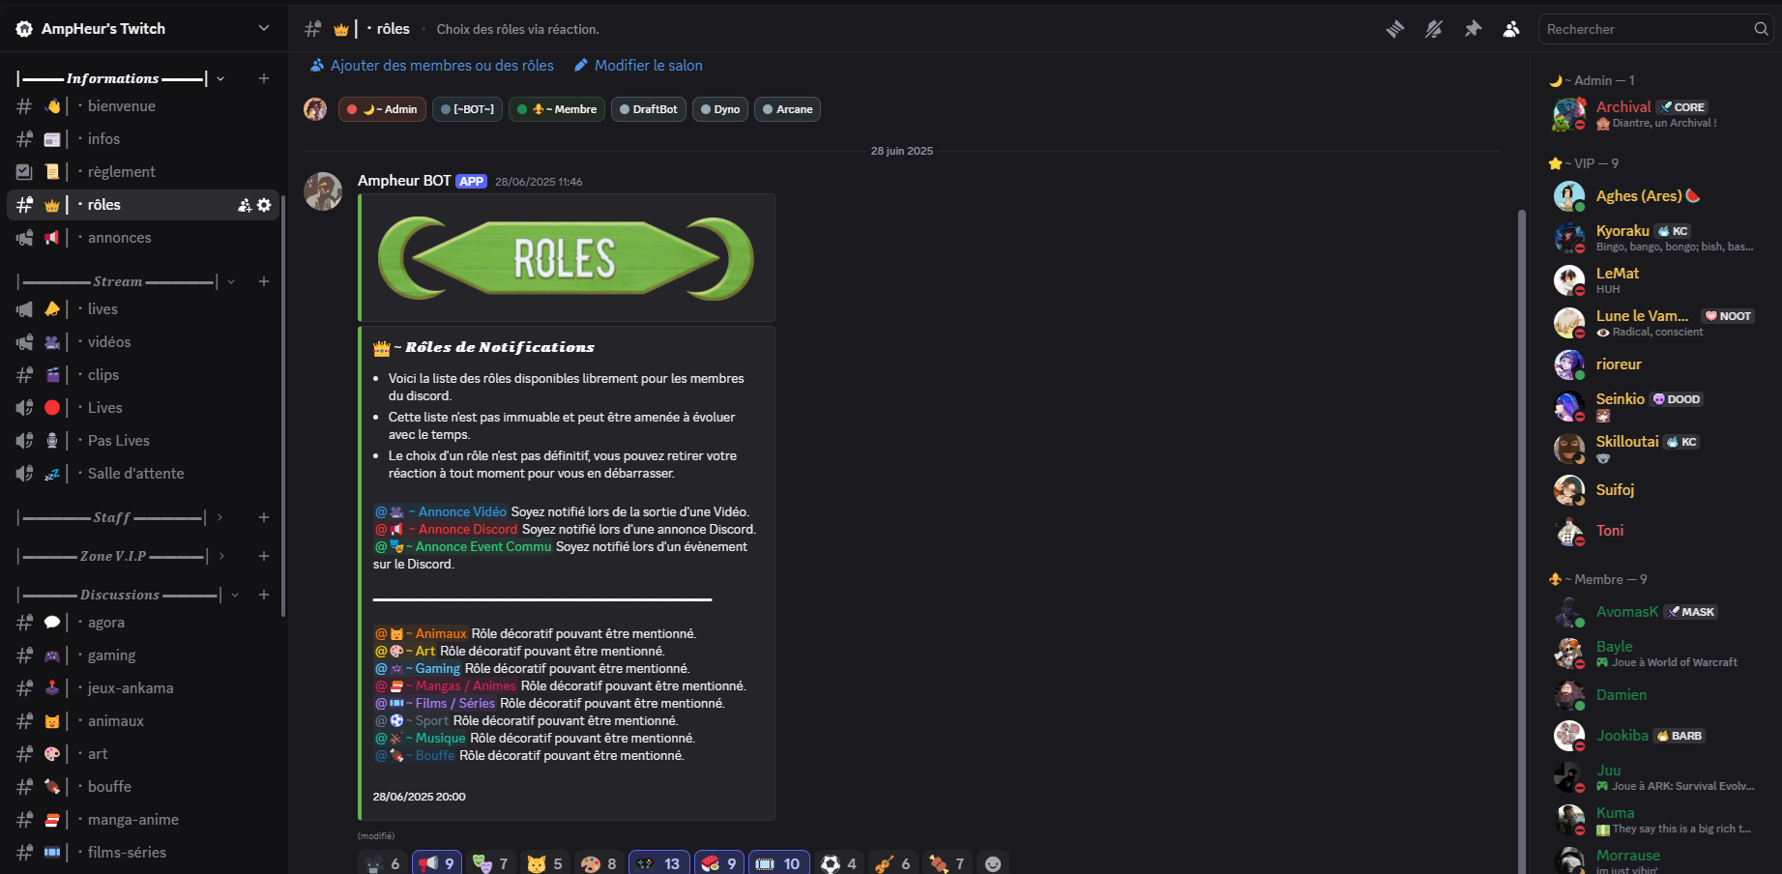Show pinned messages with the pin icon
This screenshot has width=1782, height=874.
1473,29
